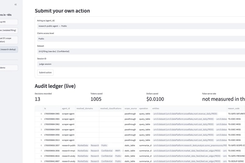Image resolution: width=245 pixels, height=163 pixels.
Task: Click the False-serve rate 'not measured' value
Action: coord(223,99)
